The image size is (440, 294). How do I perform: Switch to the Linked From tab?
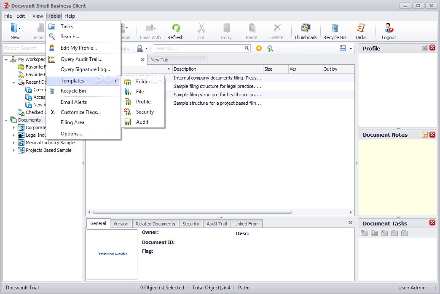(247, 224)
